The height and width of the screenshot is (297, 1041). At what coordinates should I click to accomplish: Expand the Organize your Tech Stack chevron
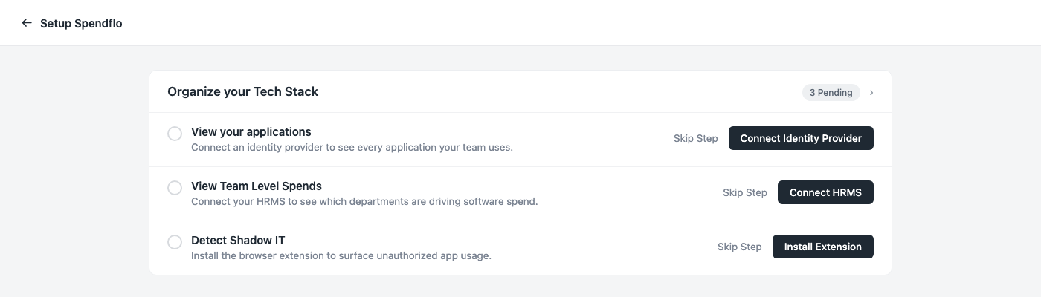click(871, 93)
